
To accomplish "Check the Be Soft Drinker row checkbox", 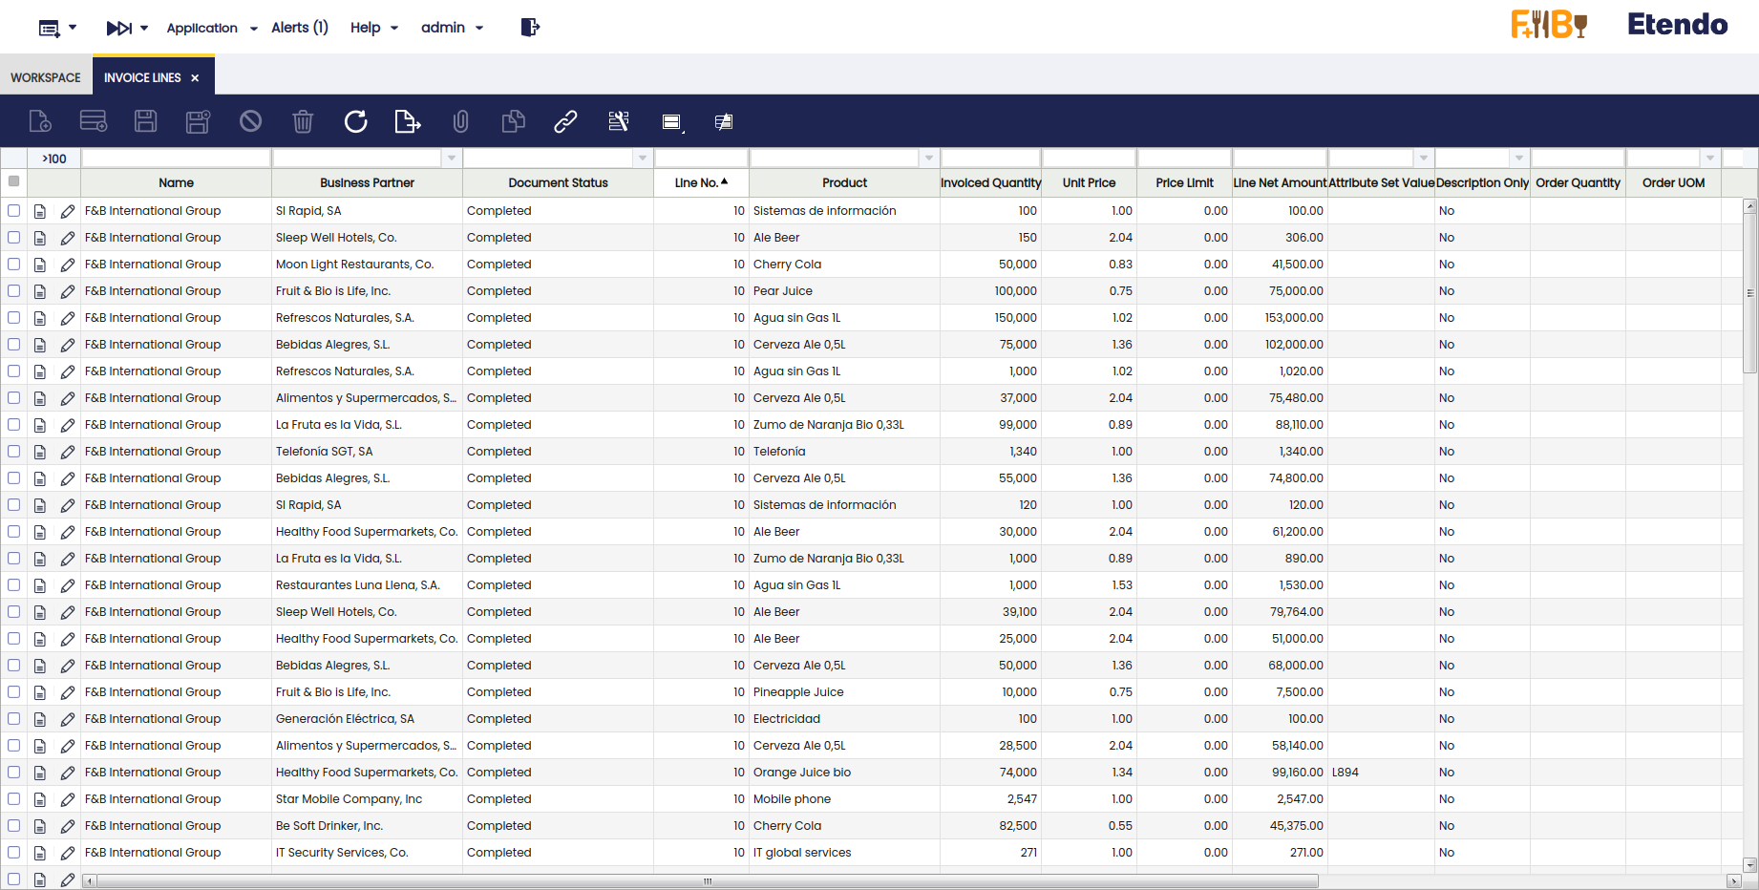I will coord(13,825).
